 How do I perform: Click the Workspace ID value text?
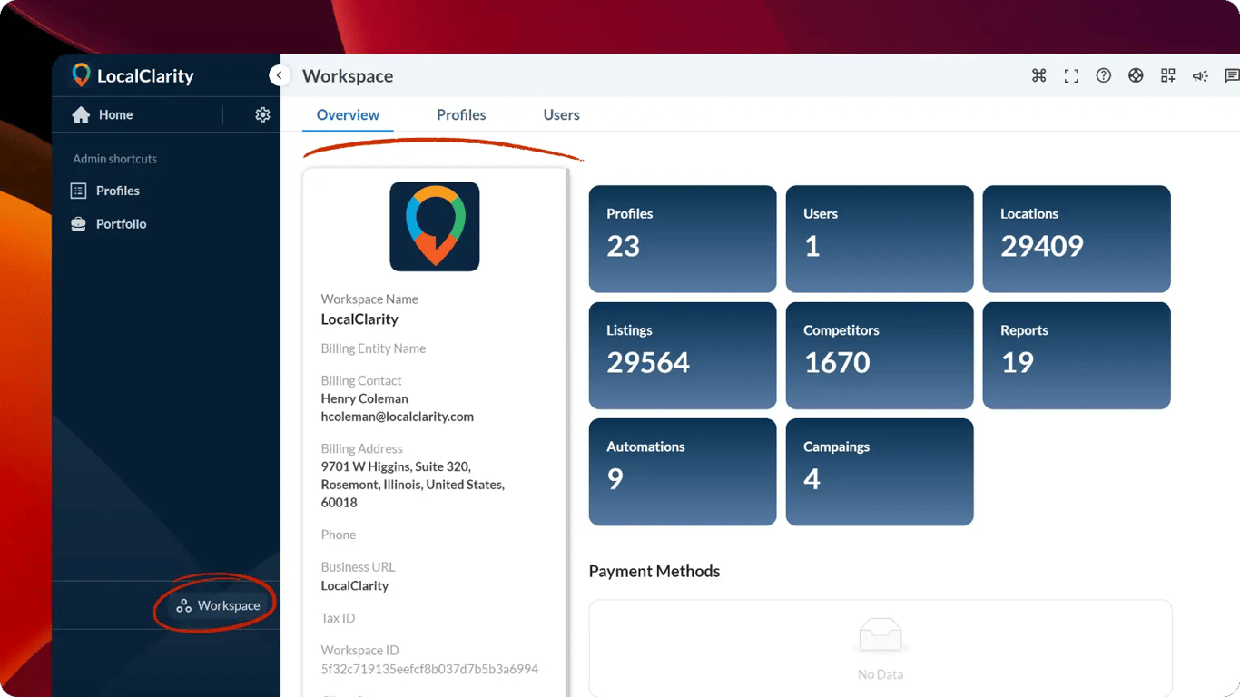(429, 669)
